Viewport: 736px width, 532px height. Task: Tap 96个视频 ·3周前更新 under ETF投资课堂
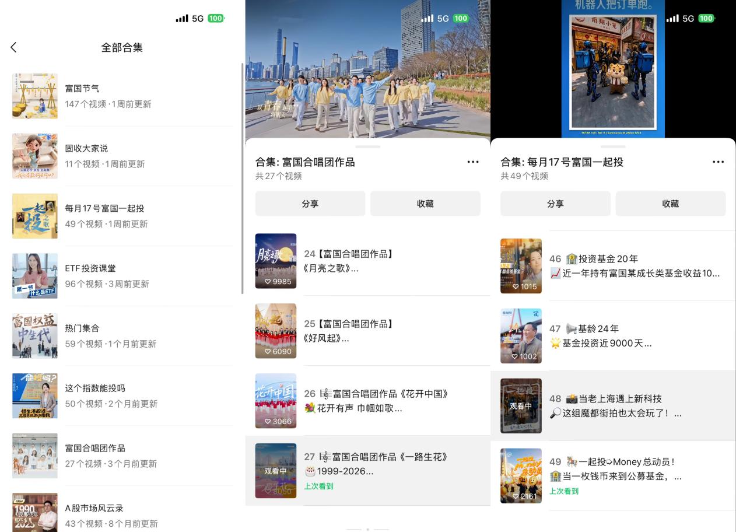[107, 284]
